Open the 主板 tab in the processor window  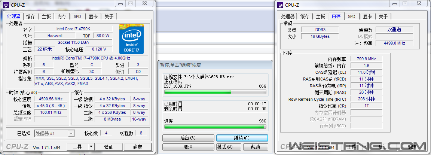tap(46, 16)
